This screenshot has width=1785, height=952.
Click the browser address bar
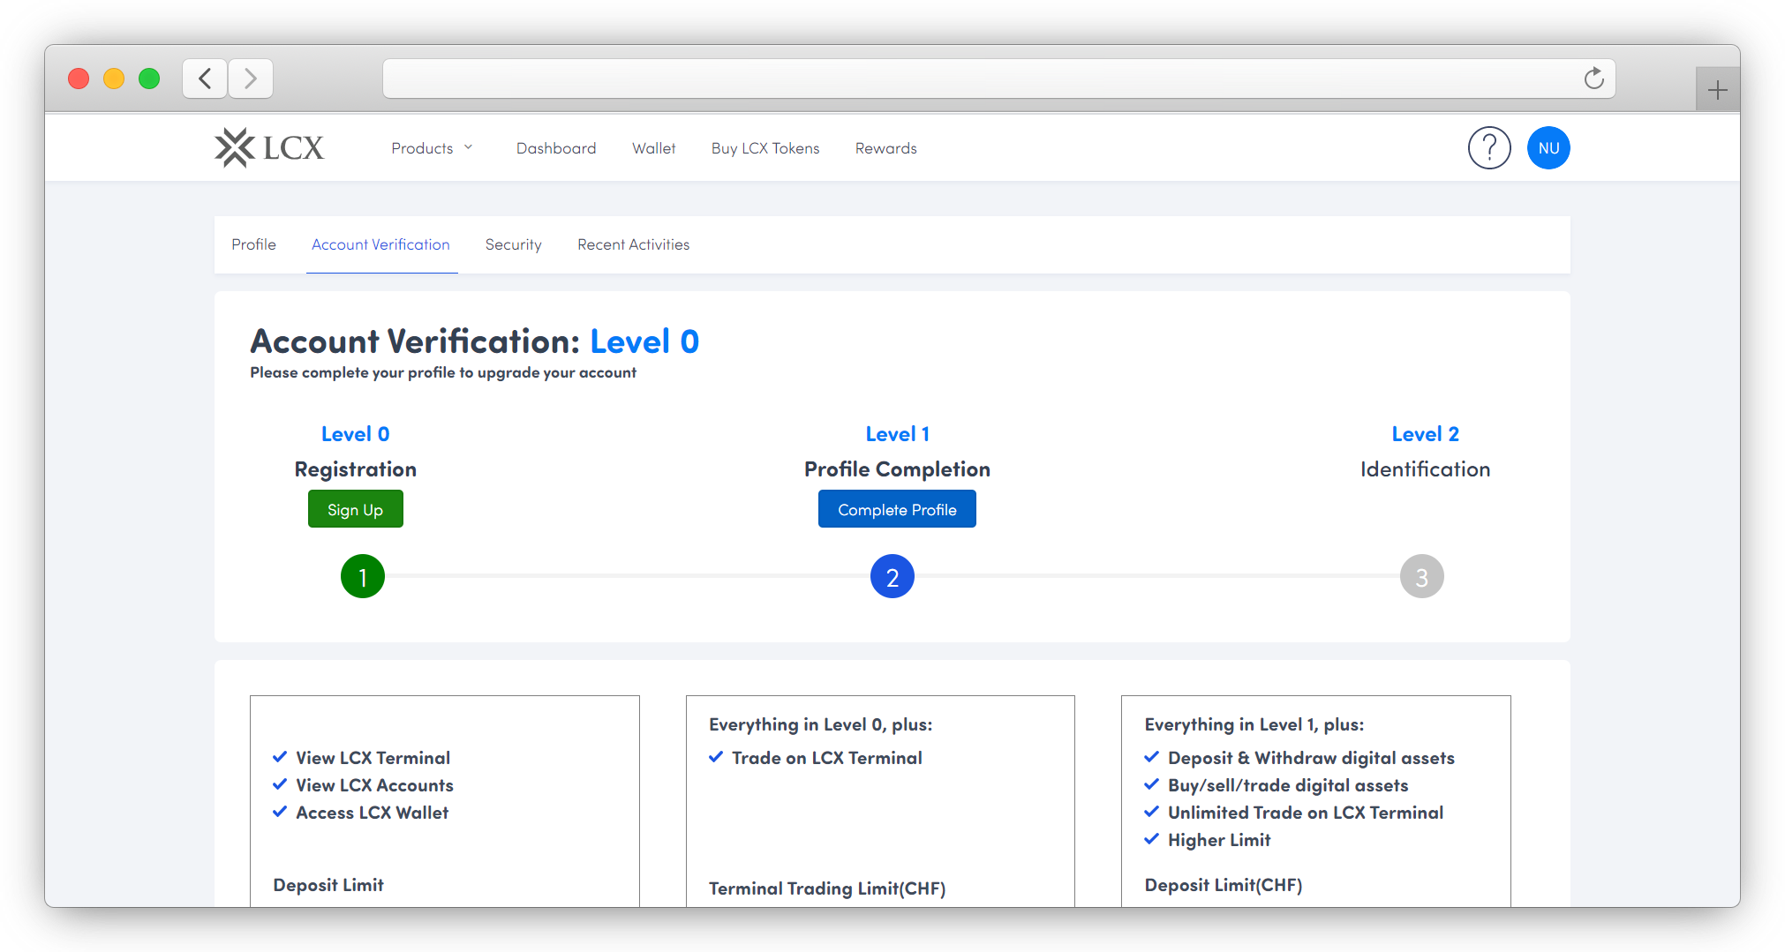pos(999,79)
